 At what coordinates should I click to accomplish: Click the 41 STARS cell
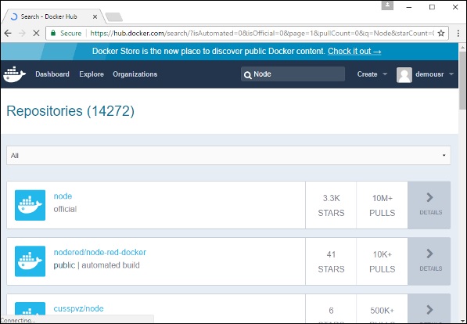[x=331, y=261]
